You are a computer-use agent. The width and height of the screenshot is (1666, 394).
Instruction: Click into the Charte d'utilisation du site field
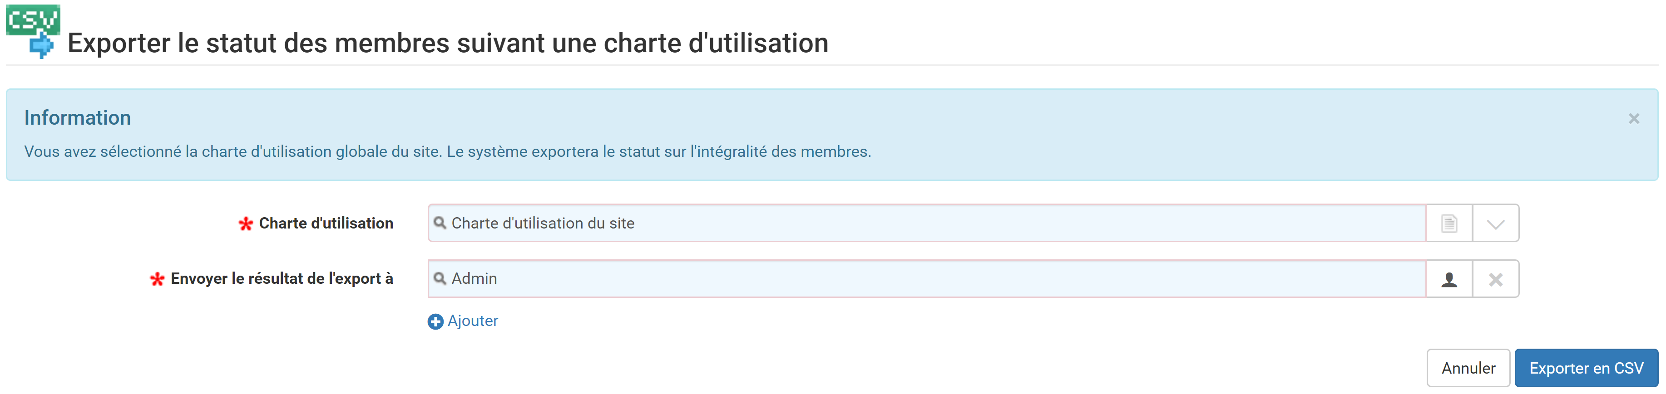pos(927,224)
